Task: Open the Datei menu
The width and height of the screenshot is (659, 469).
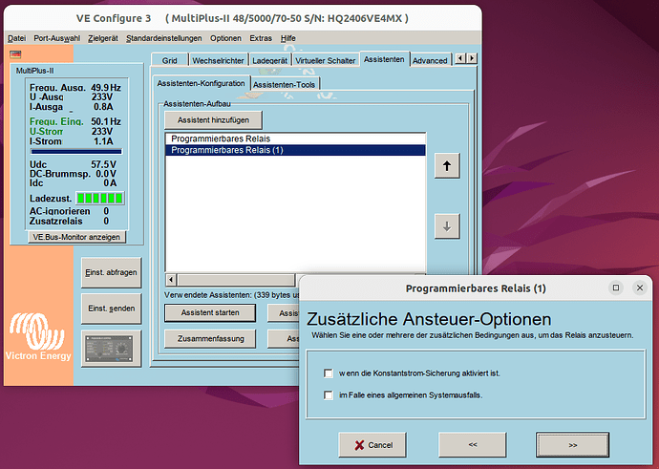Action: coord(17,38)
